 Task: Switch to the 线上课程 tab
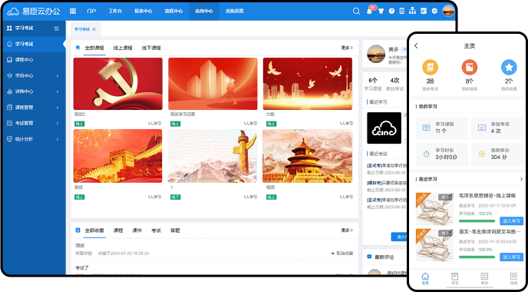(123, 48)
